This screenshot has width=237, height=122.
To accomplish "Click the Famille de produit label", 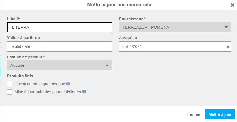I will tap(26, 57).
